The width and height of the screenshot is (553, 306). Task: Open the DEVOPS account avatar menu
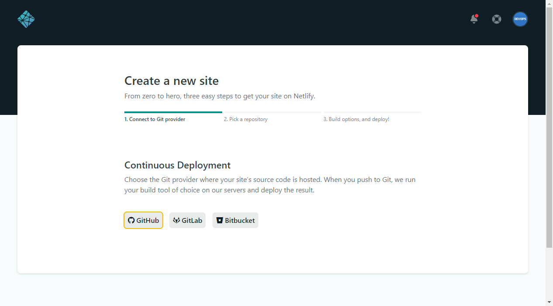coord(520,19)
